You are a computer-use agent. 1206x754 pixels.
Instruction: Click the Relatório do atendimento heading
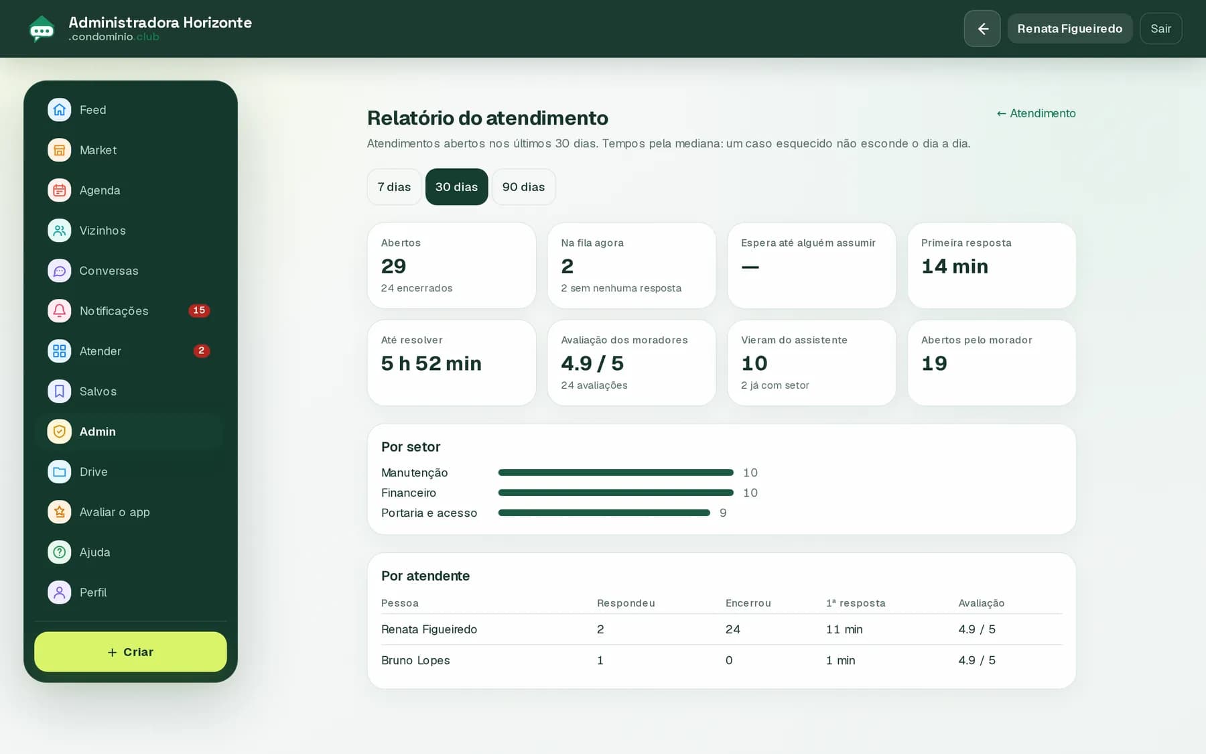[x=488, y=118]
